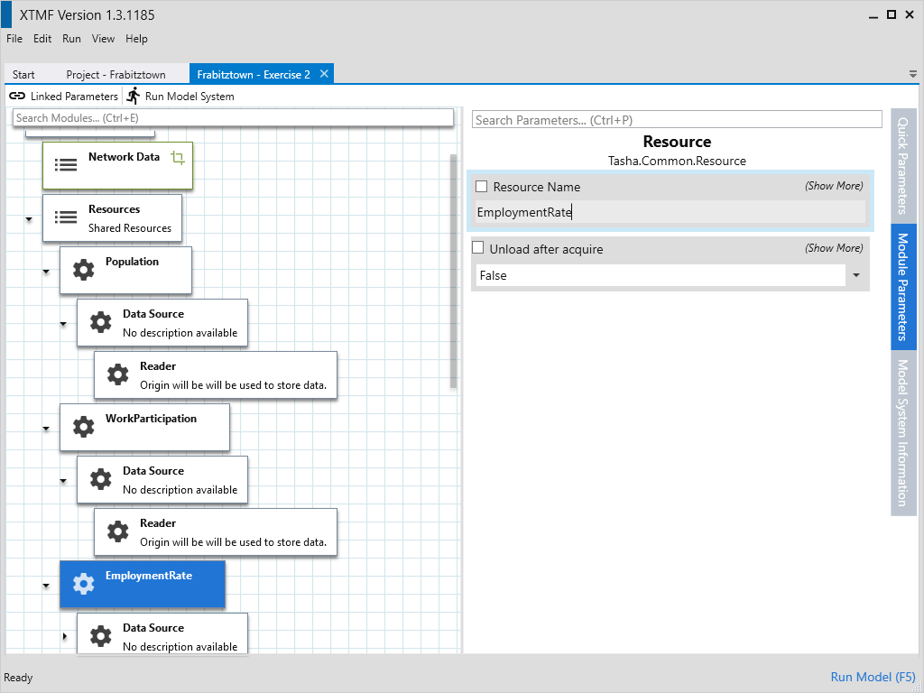Screen dimensions: 924x693
Task: Click the list icon on Resources module
Action: (x=66, y=217)
